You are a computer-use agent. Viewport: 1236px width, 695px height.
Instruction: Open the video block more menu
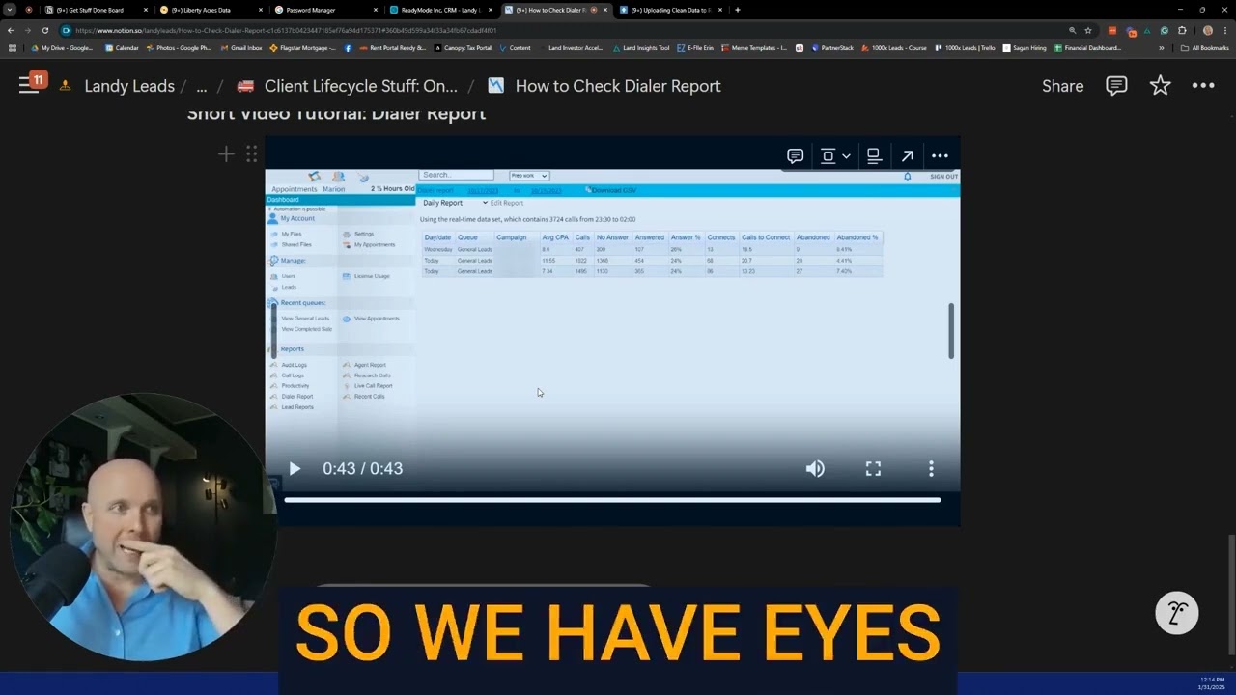click(940, 156)
